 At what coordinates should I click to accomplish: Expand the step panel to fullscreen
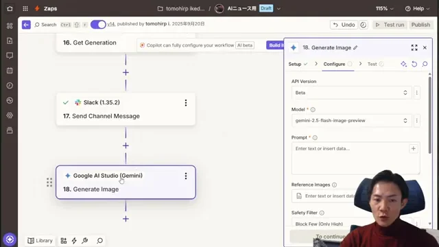pyautogui.click(x=414, y=47)
